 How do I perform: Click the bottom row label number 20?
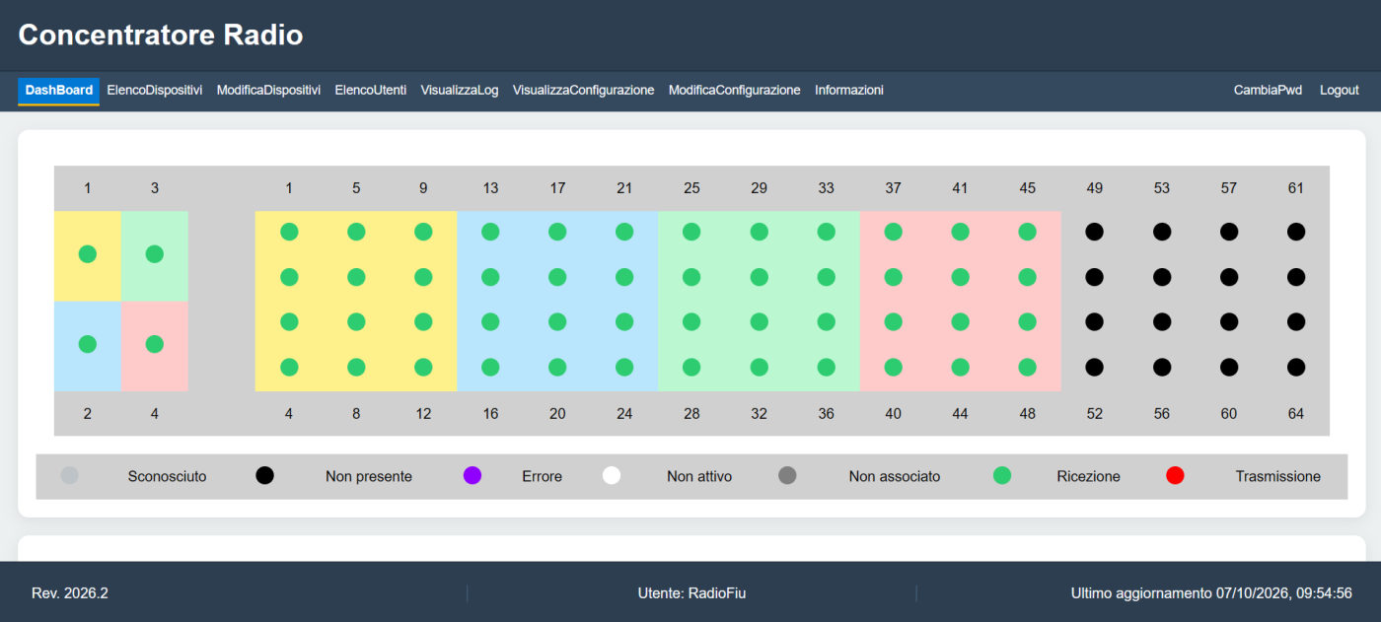coord(557,414)
